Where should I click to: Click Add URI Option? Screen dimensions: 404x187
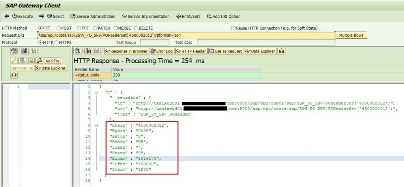[x=223, y=16]
